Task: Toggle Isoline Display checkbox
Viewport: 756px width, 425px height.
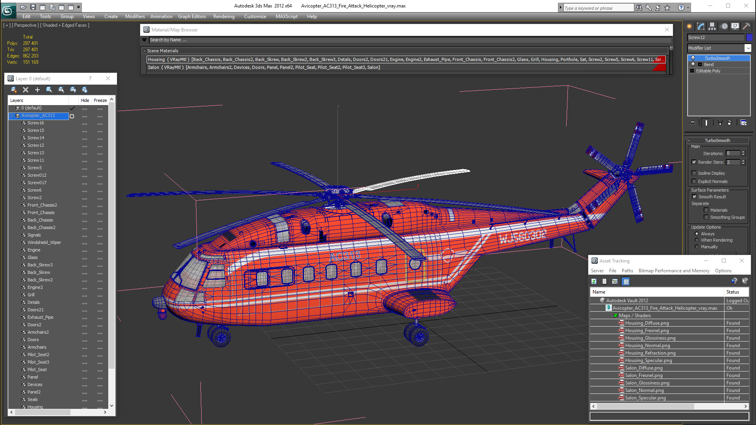Action: coord(694,173)
